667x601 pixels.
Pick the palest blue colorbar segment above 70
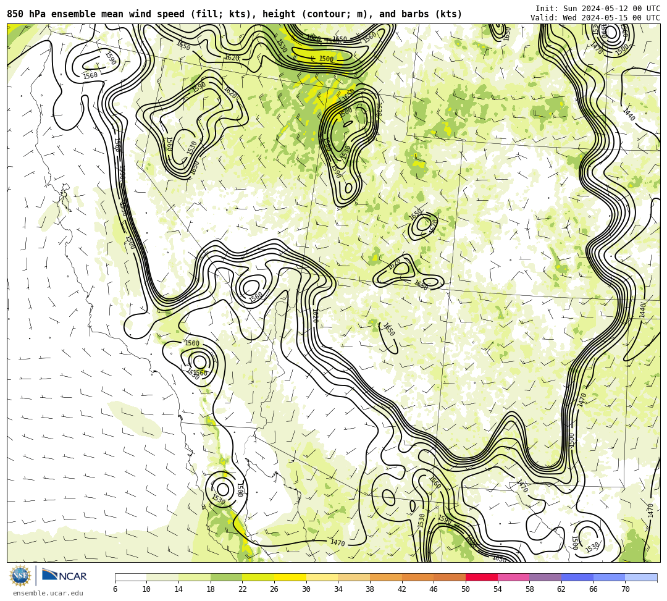pos(641,577)
